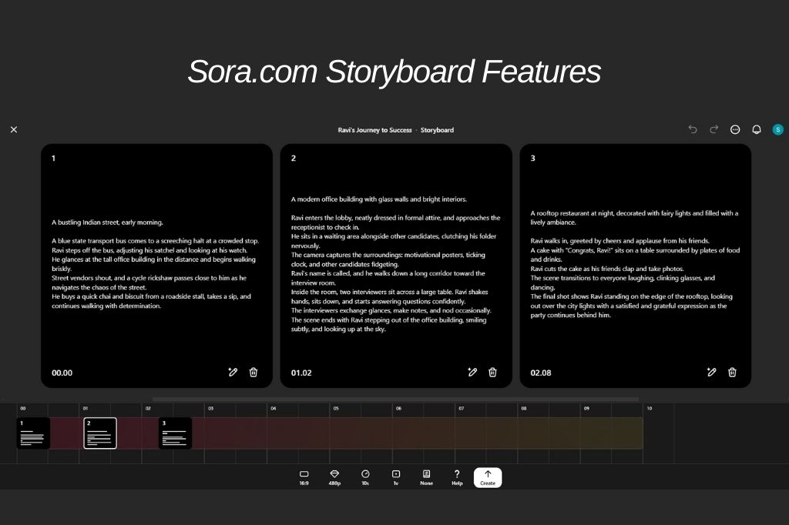Open the more options ellipsis menu

pos(734,130)
